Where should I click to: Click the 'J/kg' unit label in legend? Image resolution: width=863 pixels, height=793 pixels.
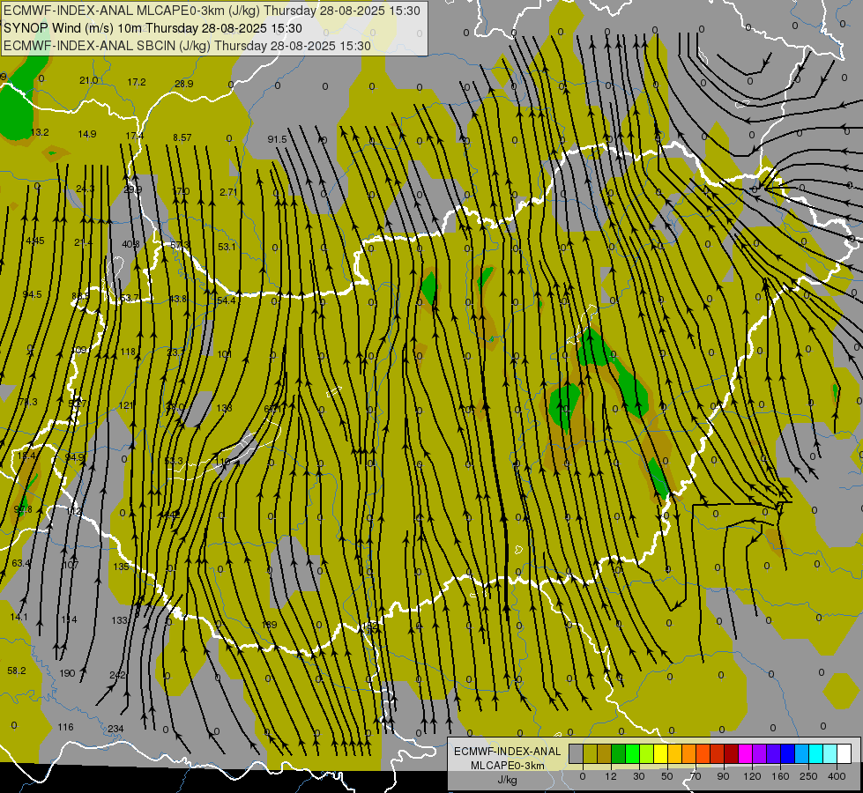(x=507, y=780)
